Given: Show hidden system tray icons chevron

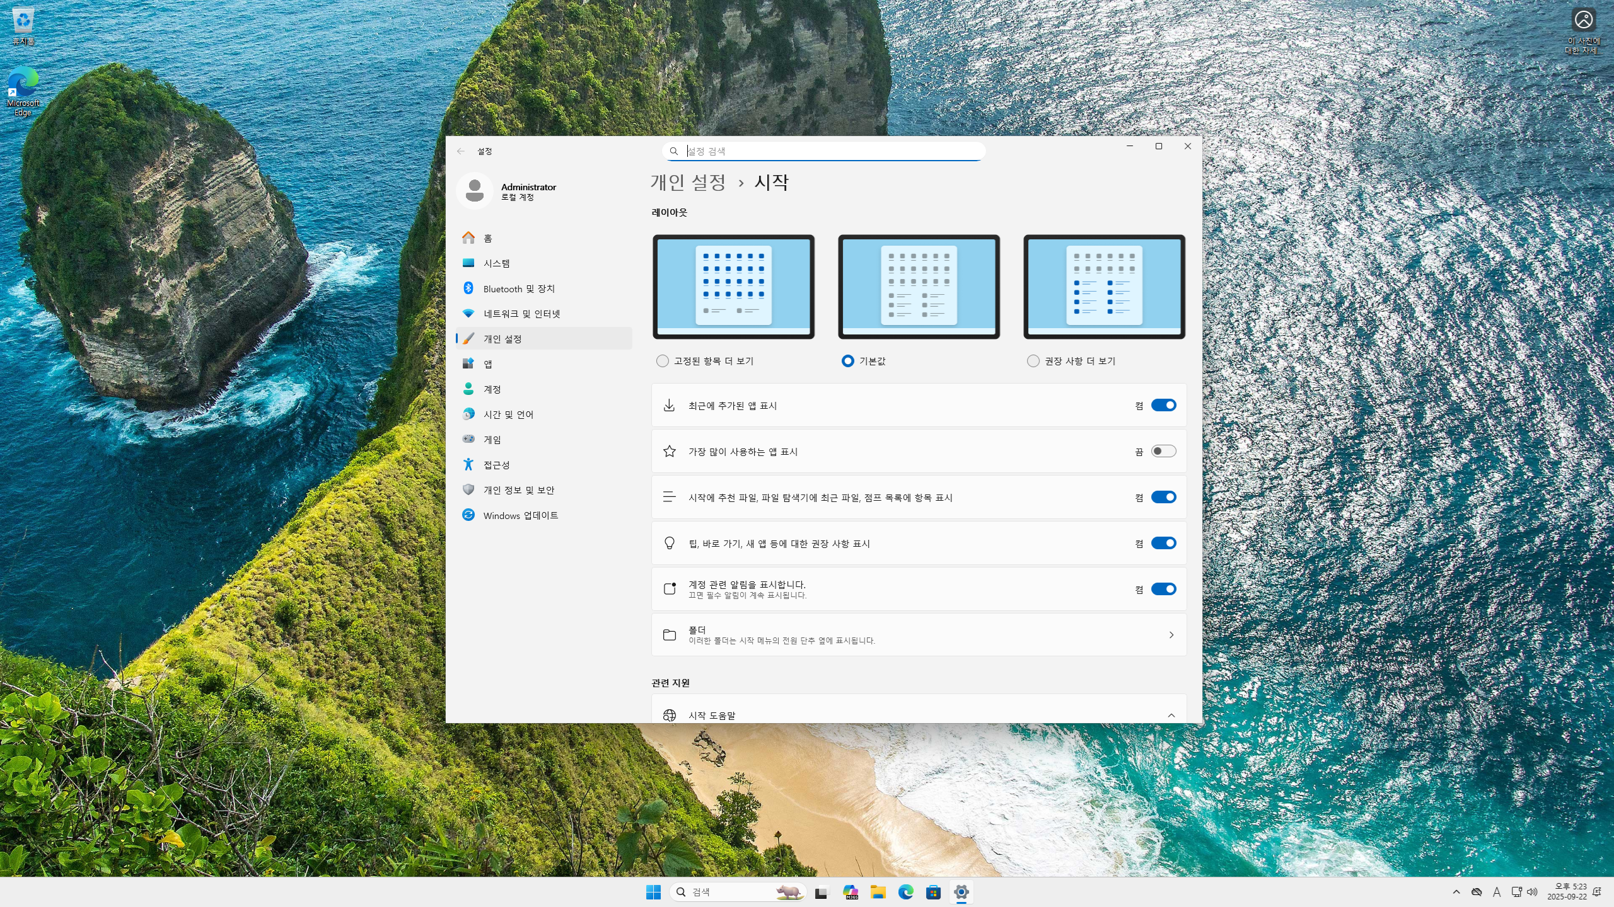Looking at the screenshot, I should coord(1456,892).
